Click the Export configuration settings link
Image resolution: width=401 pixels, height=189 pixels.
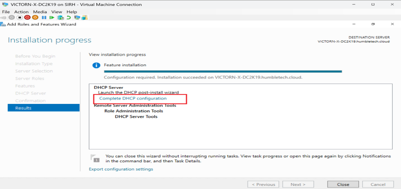121,169
